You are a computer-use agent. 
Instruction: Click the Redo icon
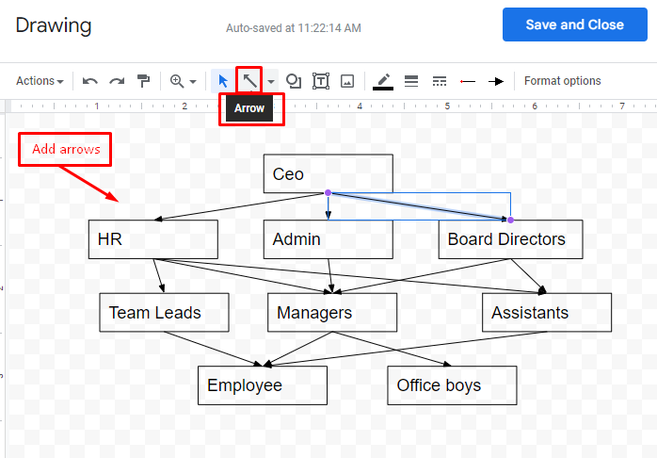click(117, 81)
